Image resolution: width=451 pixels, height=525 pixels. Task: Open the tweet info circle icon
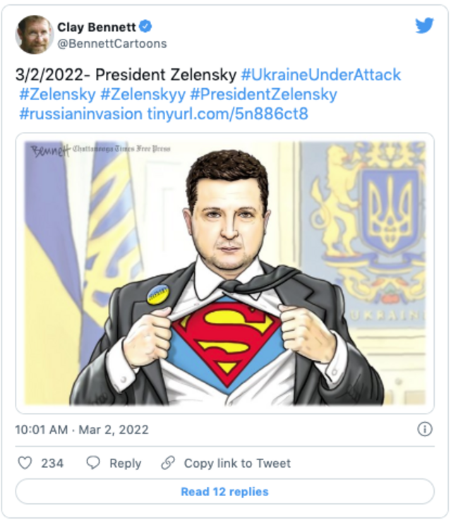pos(425,429)
